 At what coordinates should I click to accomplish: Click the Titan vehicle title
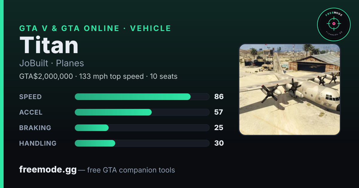(x=49, y=45)
